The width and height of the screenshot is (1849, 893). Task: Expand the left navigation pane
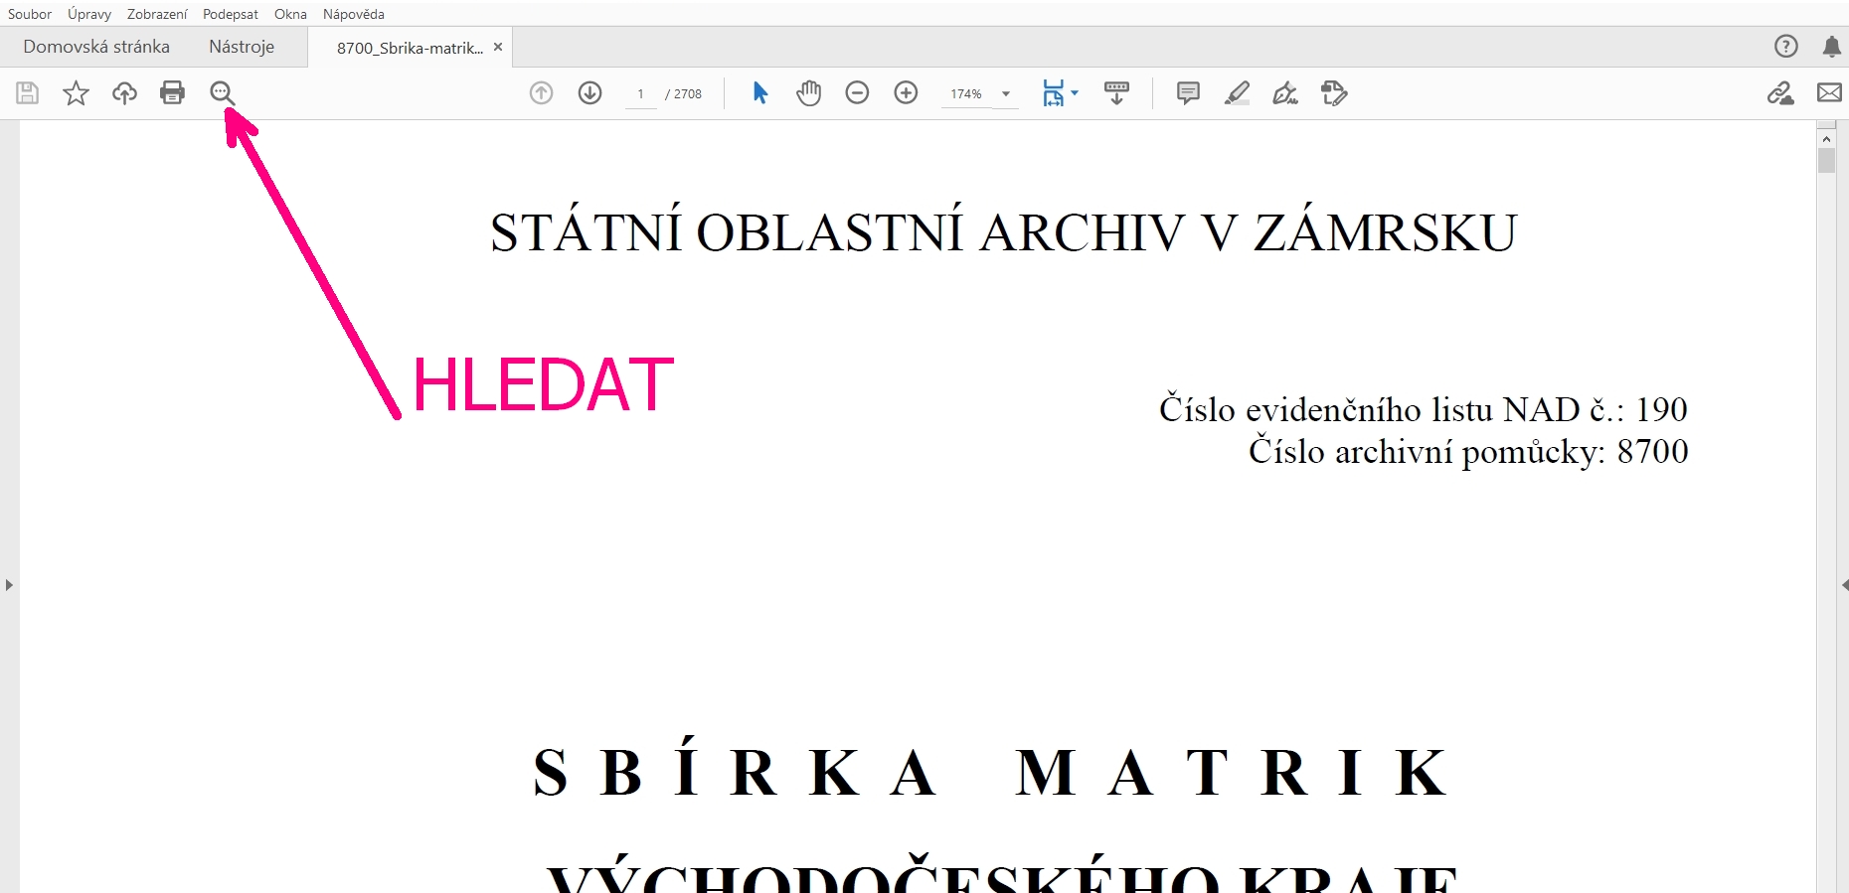pyautogui.click(x=9, y=585)
